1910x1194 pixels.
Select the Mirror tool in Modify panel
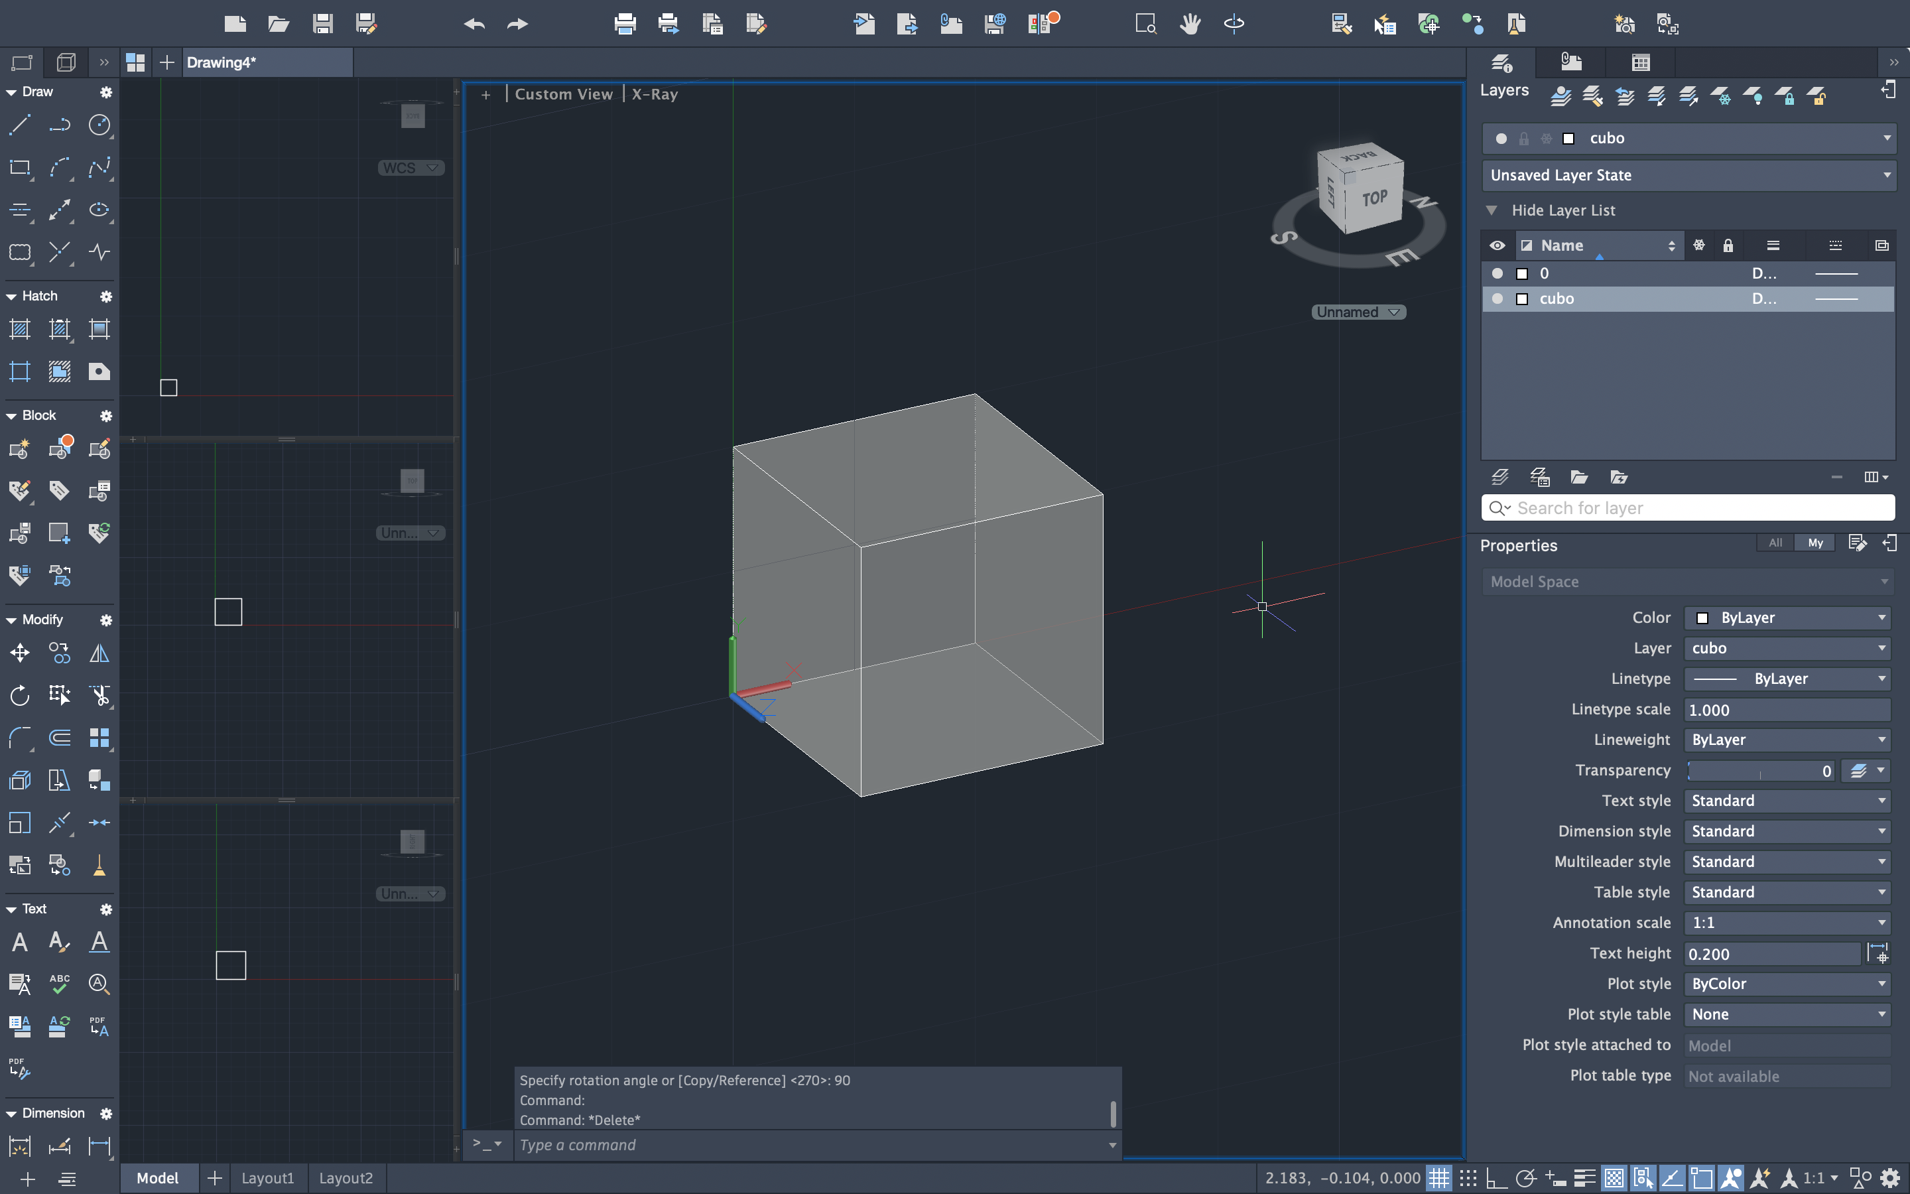(x=99, y=653)
